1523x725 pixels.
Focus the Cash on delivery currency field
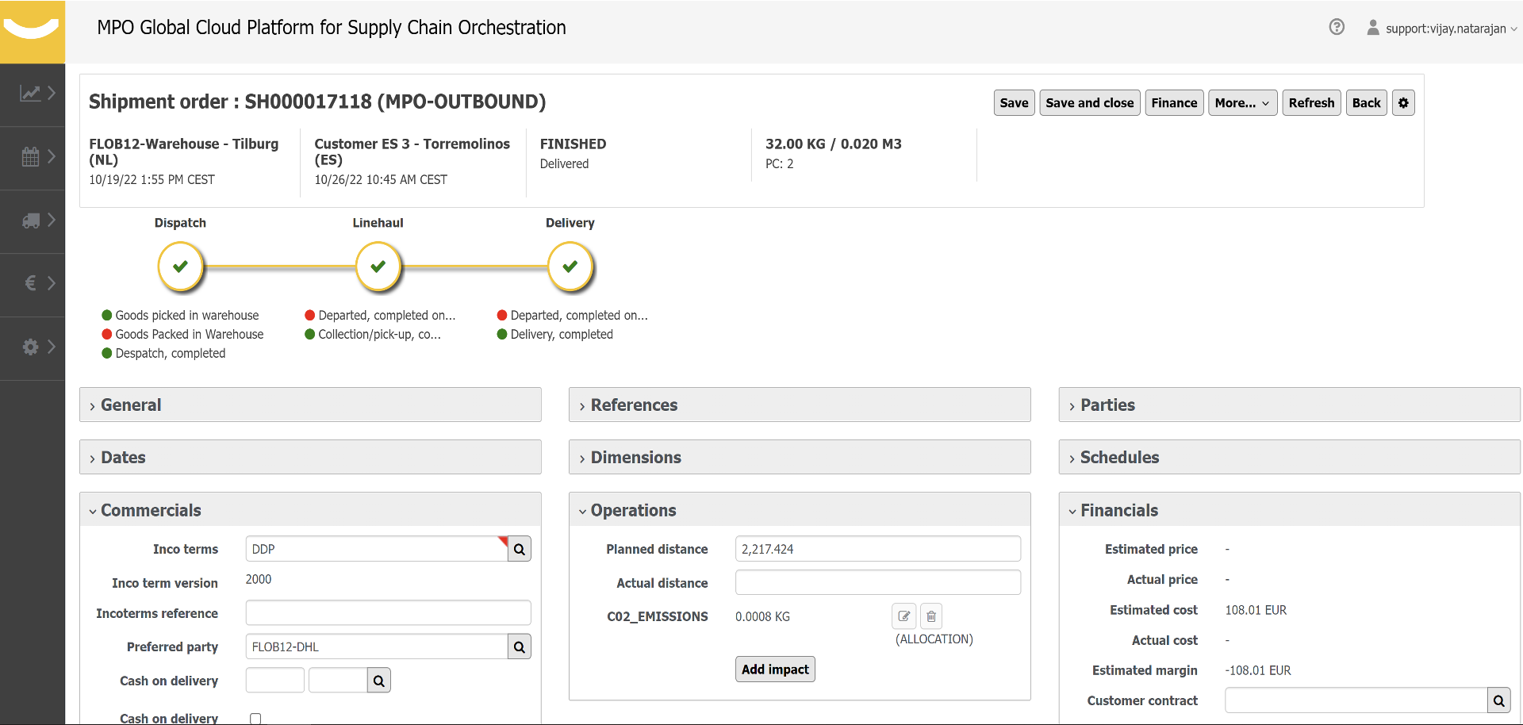338,681
